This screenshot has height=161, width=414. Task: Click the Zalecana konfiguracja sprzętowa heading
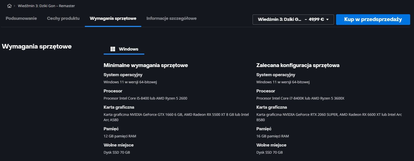[x=298, y=65]
